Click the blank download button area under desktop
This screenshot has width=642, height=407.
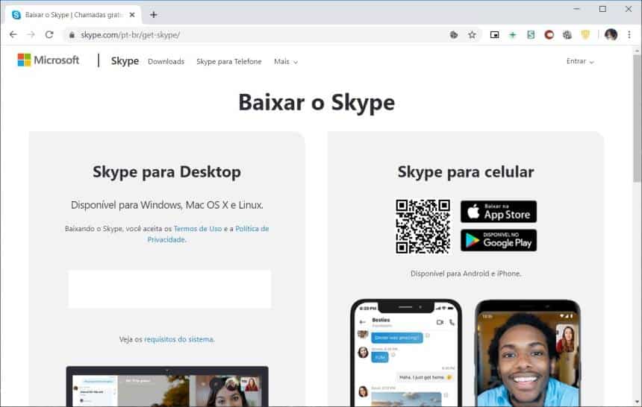click(x=169, y=288)
